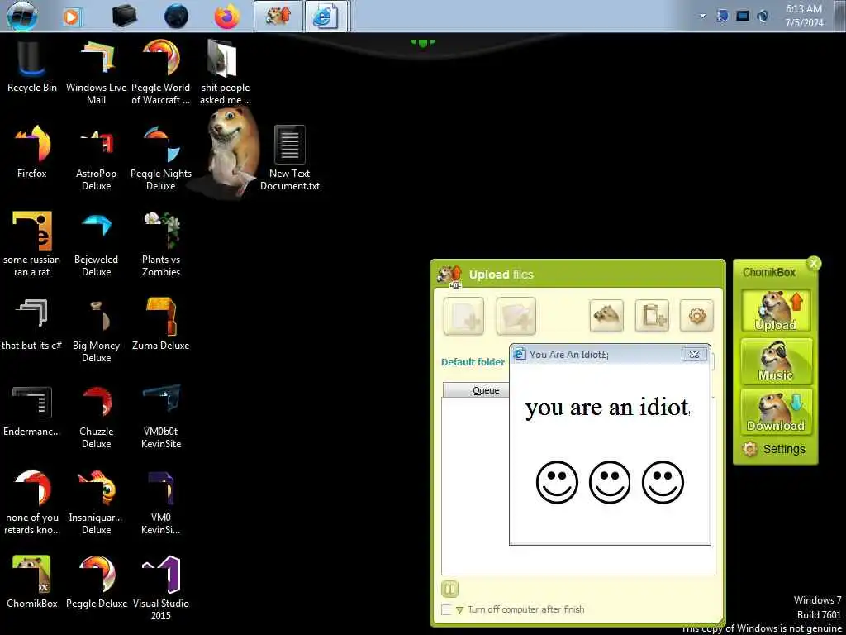
Task: Select the Insaniquar... Deluxe desktop icon
Action: pos(96,502)
